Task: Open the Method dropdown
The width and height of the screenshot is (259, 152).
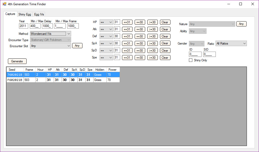Action: (51, 34)
